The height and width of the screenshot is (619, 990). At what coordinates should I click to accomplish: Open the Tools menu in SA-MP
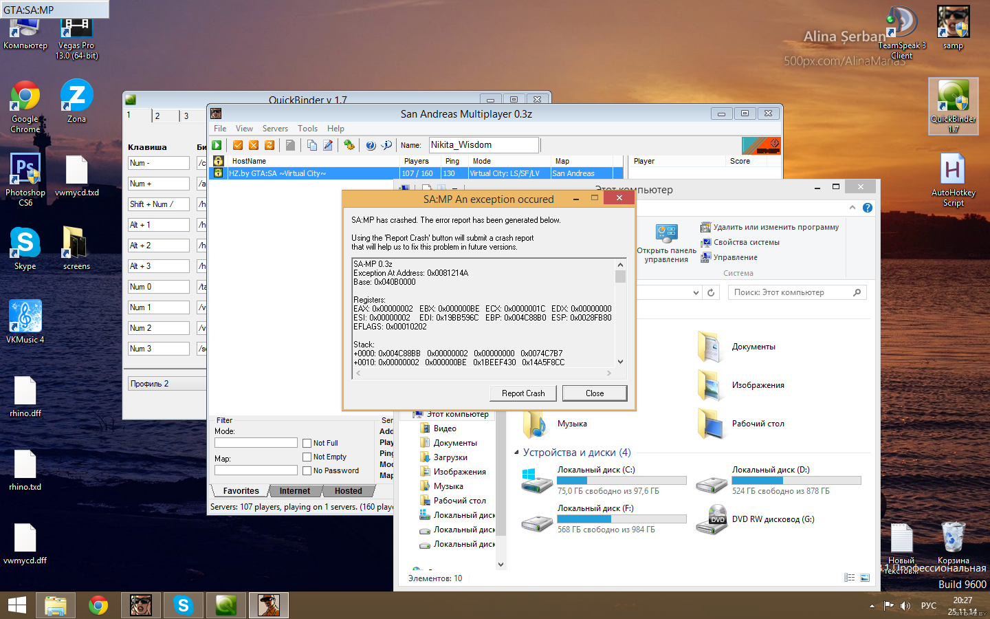[x=307, y=129]
